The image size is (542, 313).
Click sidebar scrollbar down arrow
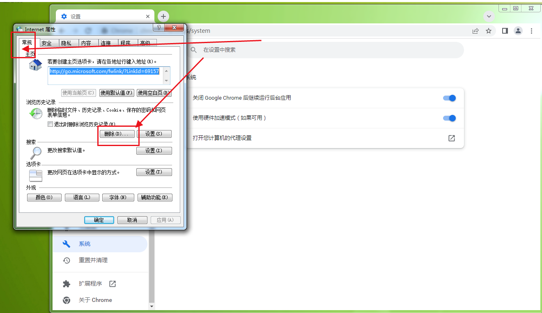(x=152, y=306)
